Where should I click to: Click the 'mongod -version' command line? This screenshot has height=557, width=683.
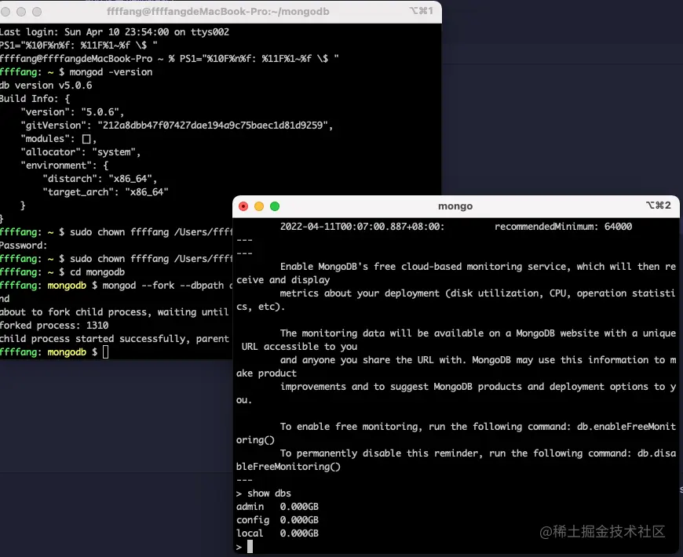tap(76, 72)
